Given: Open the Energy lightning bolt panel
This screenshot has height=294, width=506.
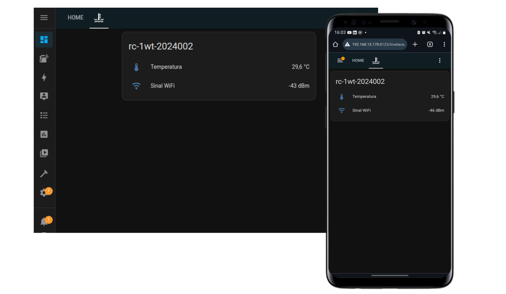Looking at the screenshot, I should tap(44, 78).
